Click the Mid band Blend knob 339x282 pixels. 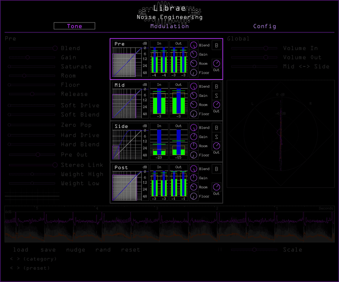click(194, 87)
